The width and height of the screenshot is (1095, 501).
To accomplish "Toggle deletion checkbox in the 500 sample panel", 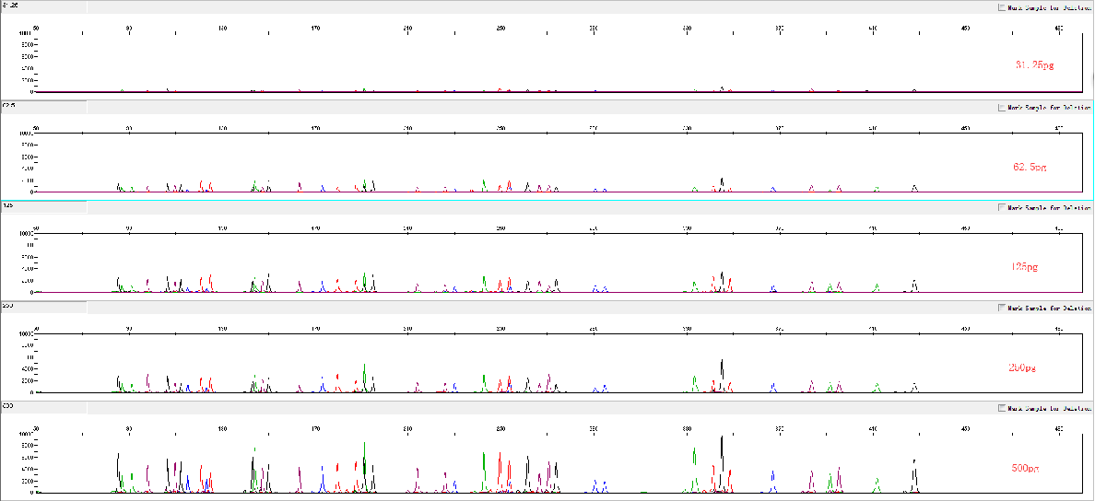I will 1002,408.
